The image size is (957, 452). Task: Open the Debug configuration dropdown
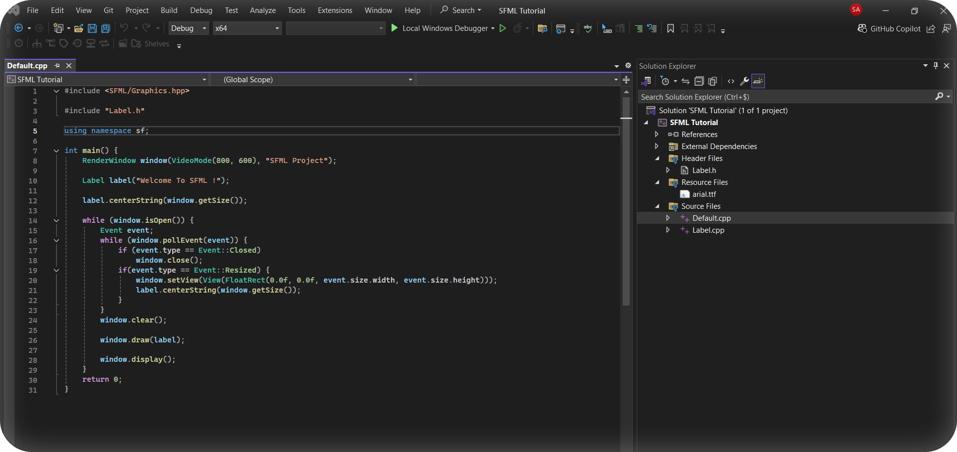coord(189,28)
